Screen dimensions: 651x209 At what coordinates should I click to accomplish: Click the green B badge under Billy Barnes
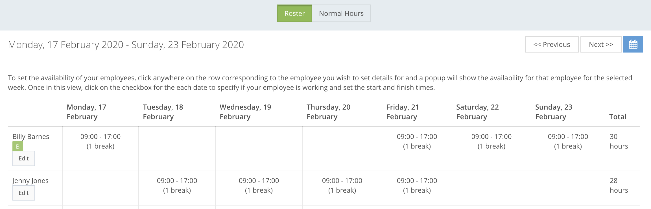coord(18,147)
